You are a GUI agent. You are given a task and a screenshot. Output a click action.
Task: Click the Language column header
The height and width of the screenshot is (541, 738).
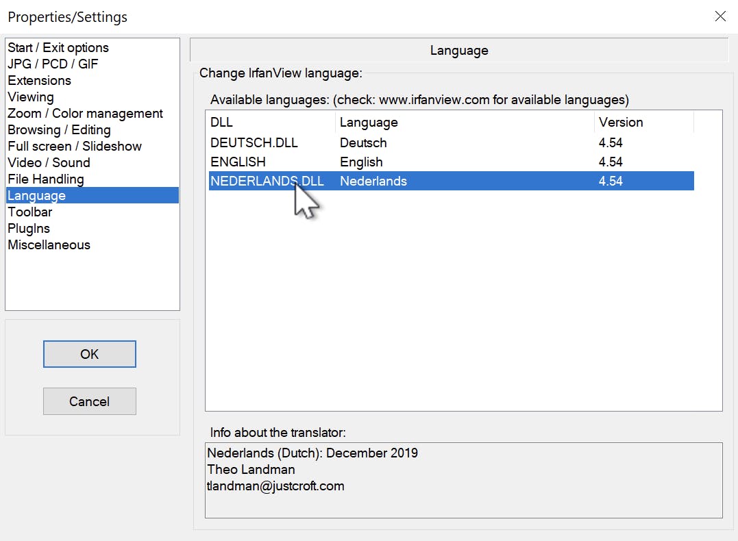coord(465,123)
